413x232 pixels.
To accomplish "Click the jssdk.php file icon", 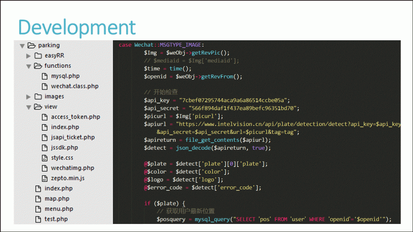I will (44, 148).
